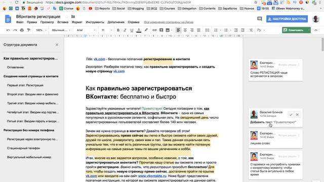Open the Инструменты menu
The width and height of the screenshot is (324, 182).
tap(95, 22)
